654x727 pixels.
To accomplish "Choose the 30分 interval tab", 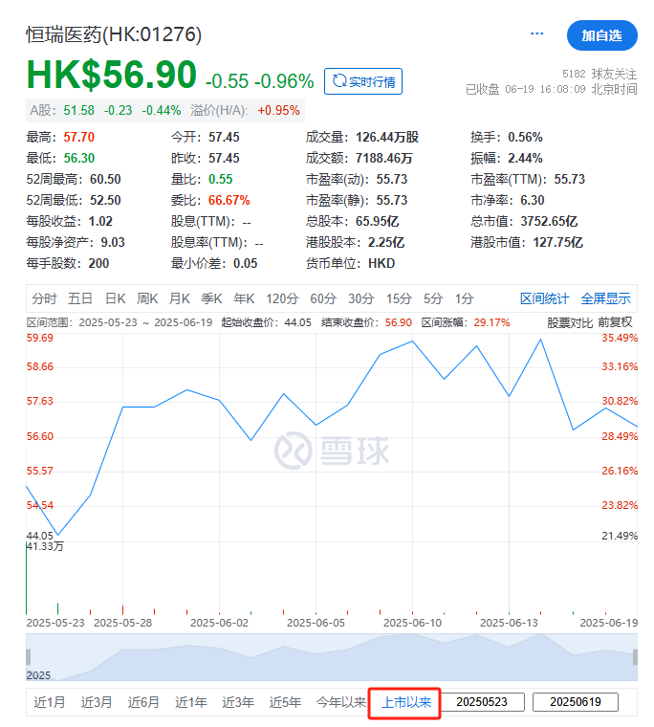I will [361, 298].
